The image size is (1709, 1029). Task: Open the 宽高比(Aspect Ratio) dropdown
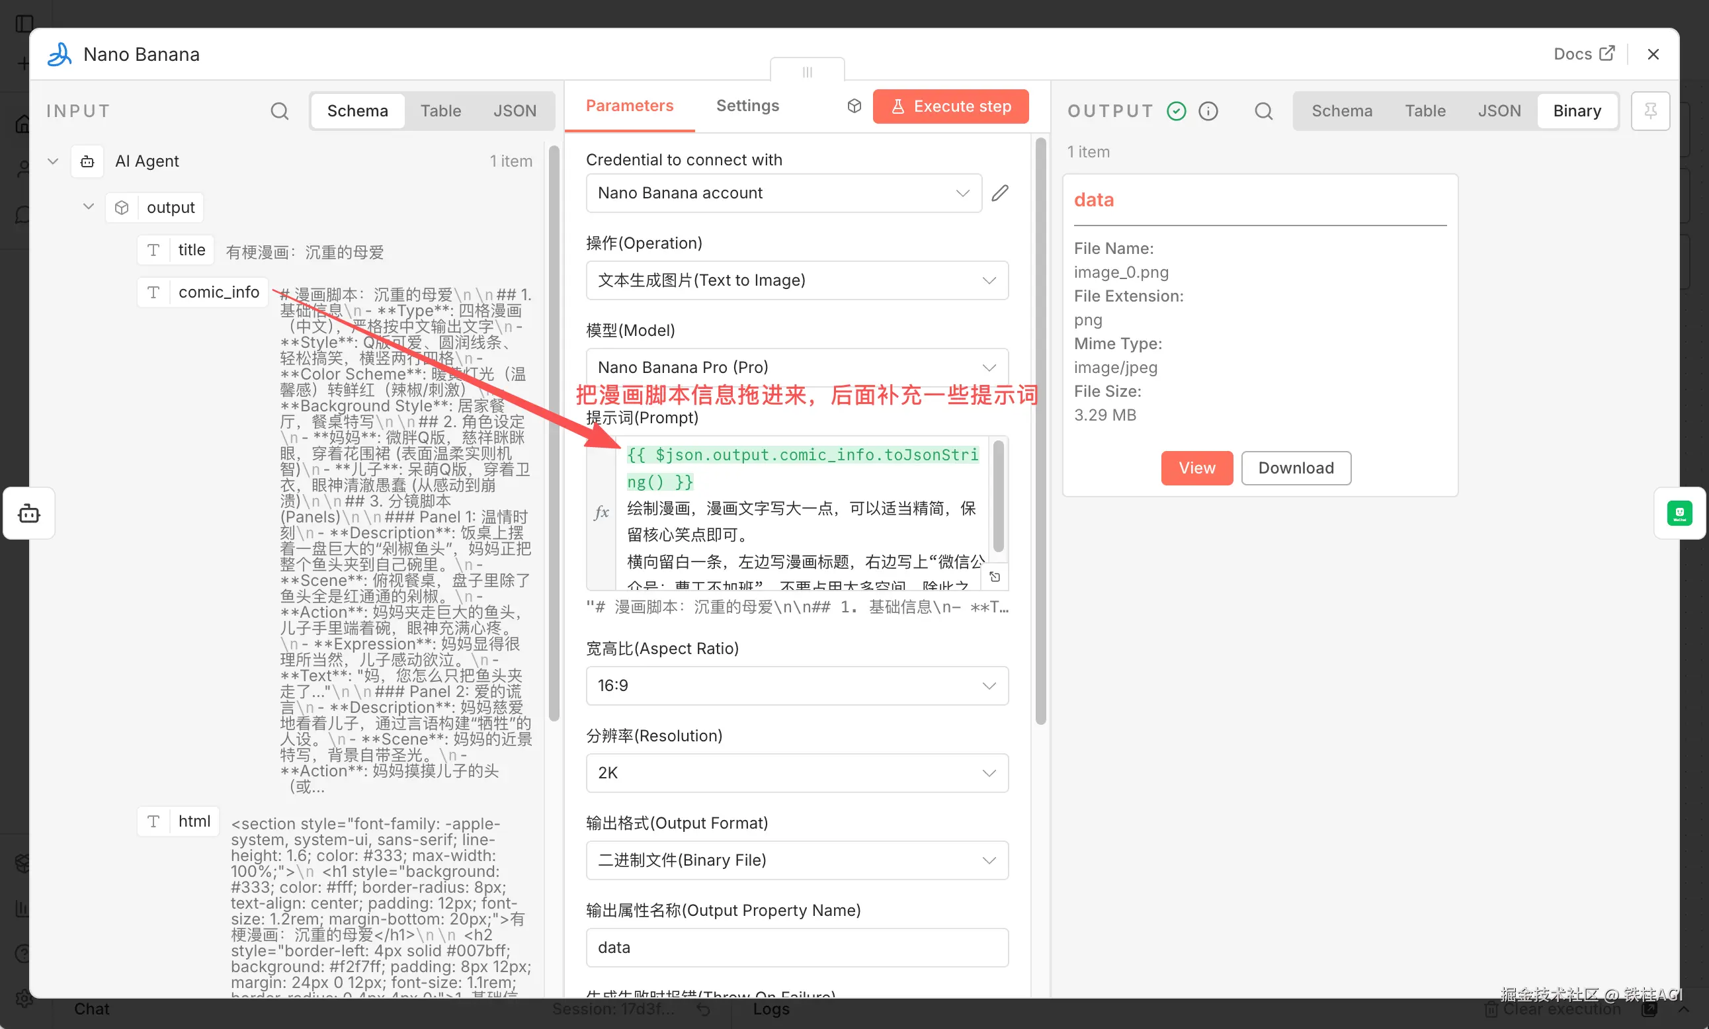pos(796,685)
